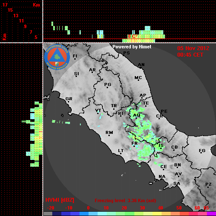The width and height of the screenshot is (216, 216).
Task: Click the MC city label
Action: coord(138,78)
